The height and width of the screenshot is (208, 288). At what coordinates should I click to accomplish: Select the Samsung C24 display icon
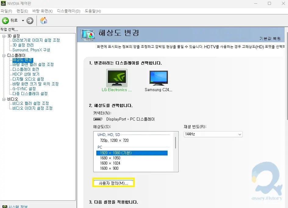pyautogui.click(x=158, y=78)
